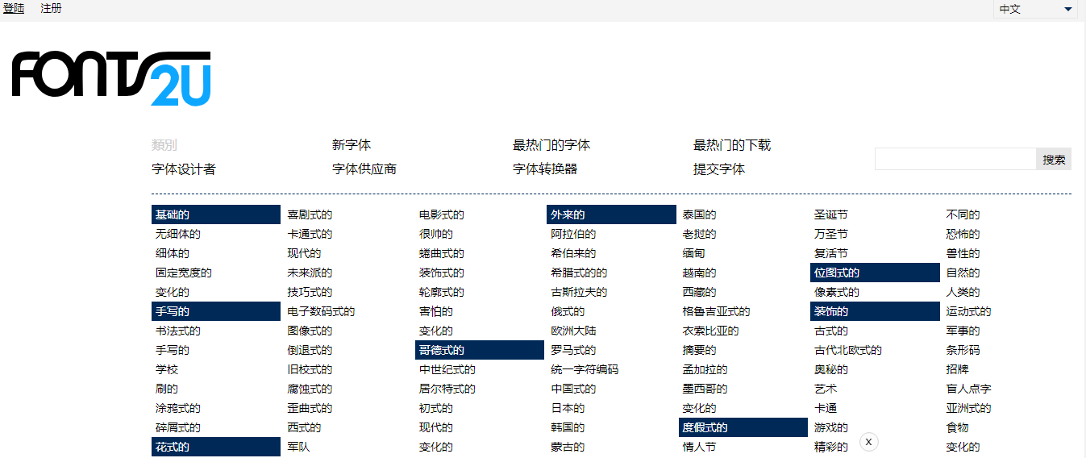Viewport: 1086px width, 458px height.
Task: Open the 墨西哥的 category
Action: pyautogui.click(x=705, y=389)
